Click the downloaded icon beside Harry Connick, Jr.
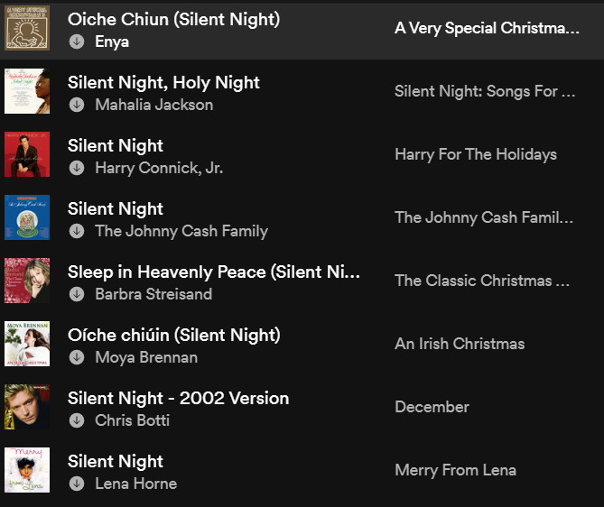The image size is (604, 507). coord(77,168)
